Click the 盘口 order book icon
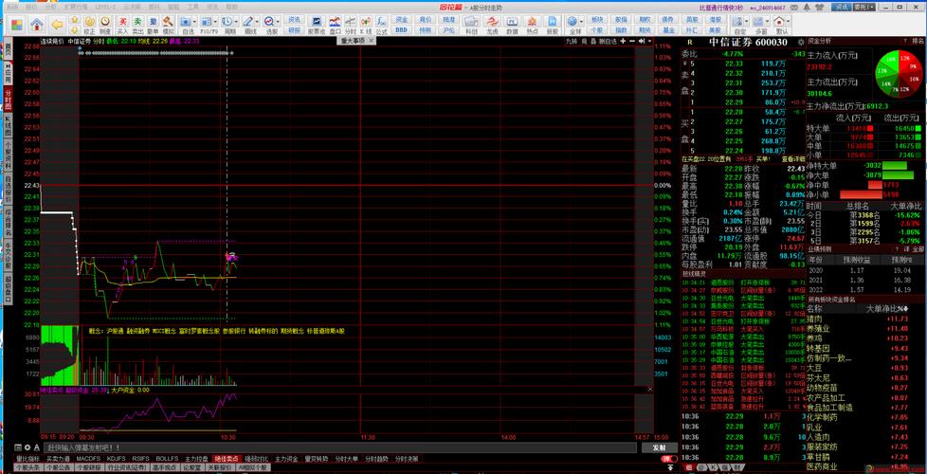This screenshot has width=927, height=474. [335, 25]
